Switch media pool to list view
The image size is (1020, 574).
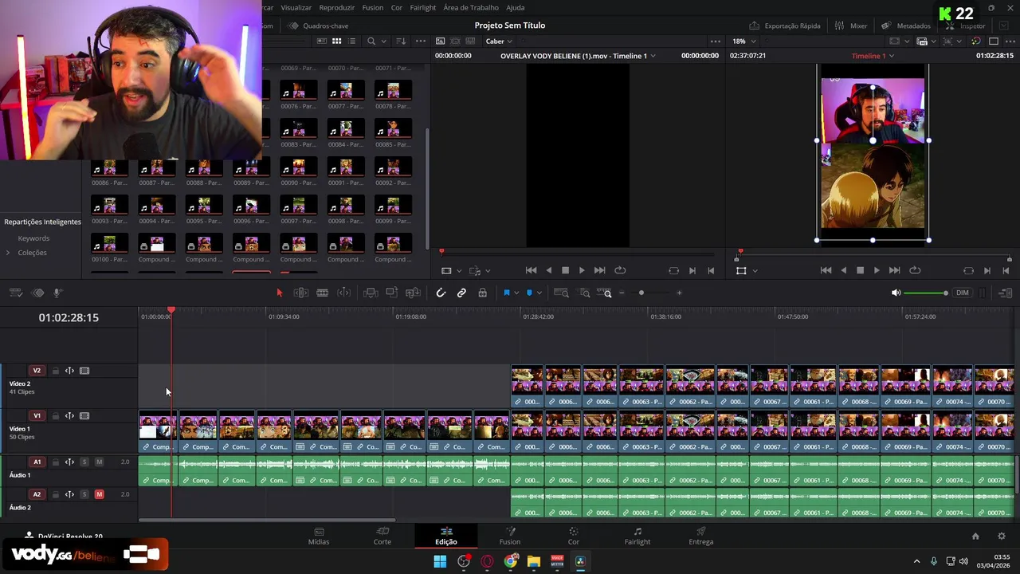tap(352, 41)
